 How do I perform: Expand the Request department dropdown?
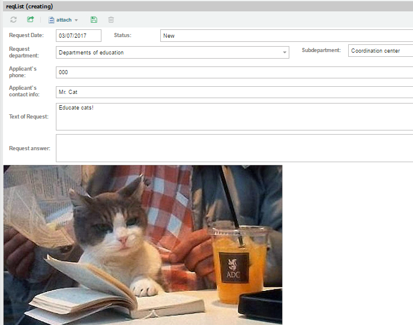click(285, 53)
